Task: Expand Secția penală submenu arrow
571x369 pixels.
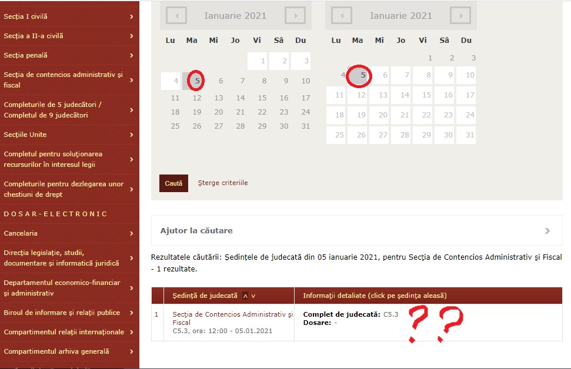Action: click(x=131, y=55)
